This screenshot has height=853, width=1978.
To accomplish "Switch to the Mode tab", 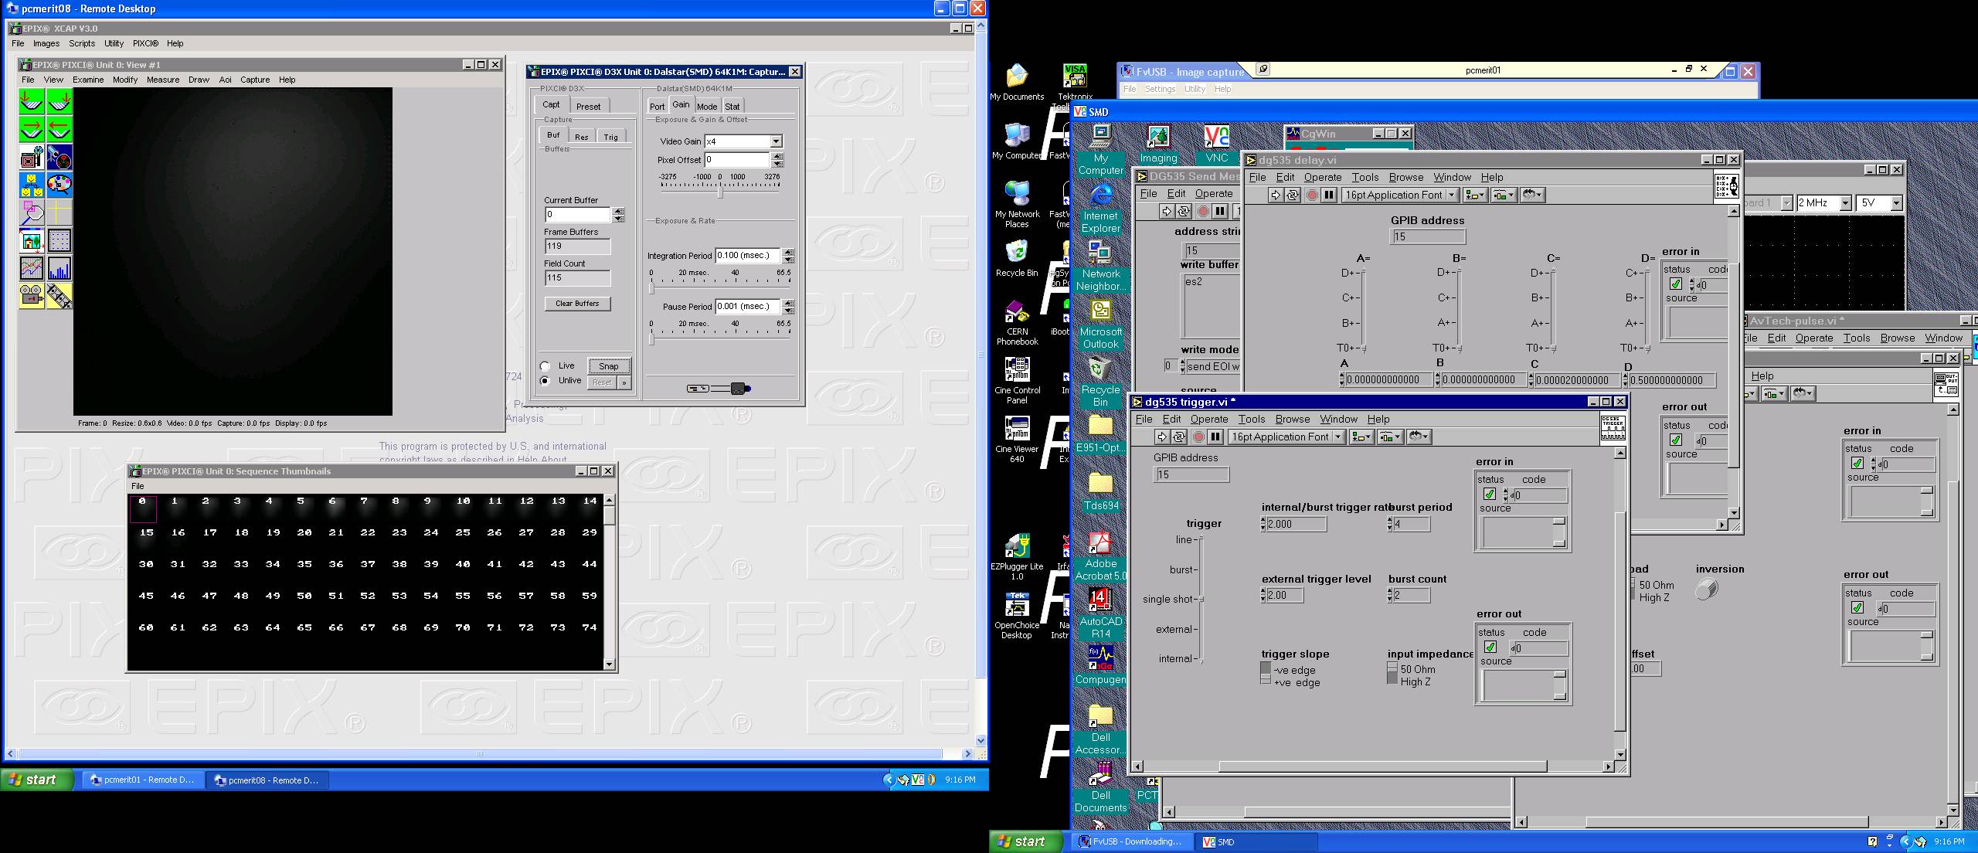I will click(x=707, y=107).
